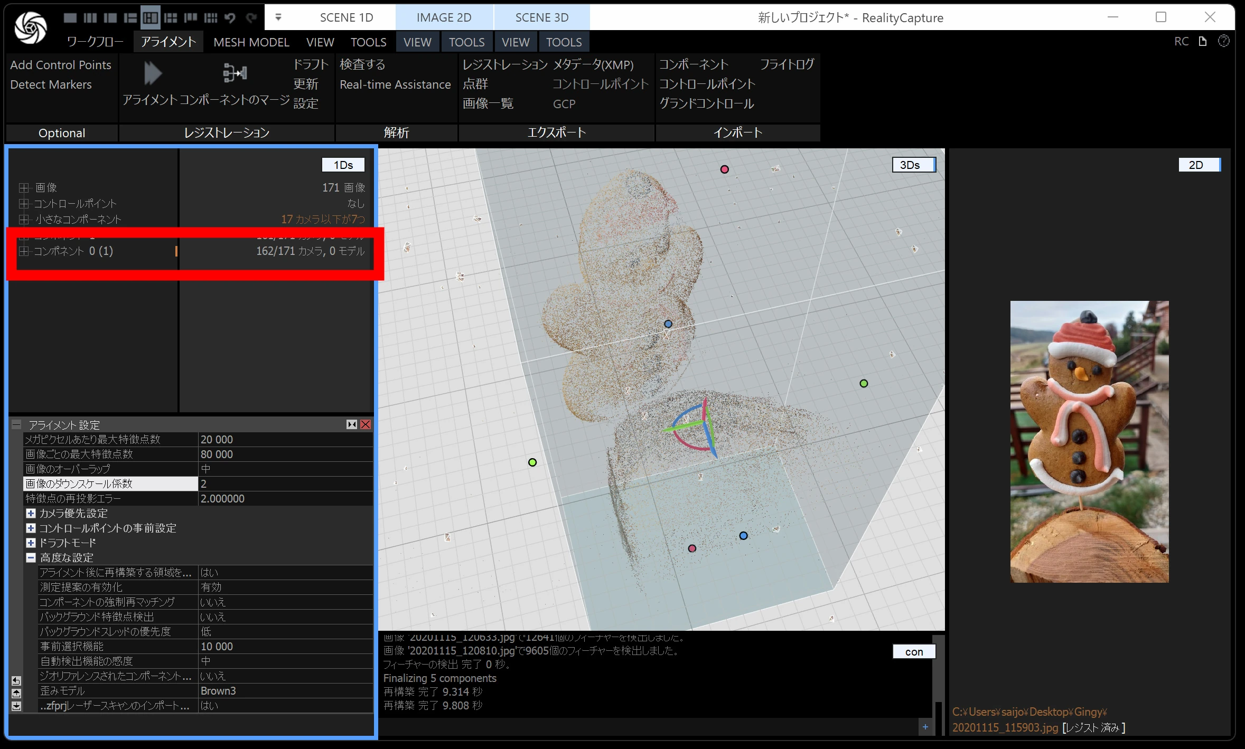Toggle the 3Ds view label button

coord(910,165)
